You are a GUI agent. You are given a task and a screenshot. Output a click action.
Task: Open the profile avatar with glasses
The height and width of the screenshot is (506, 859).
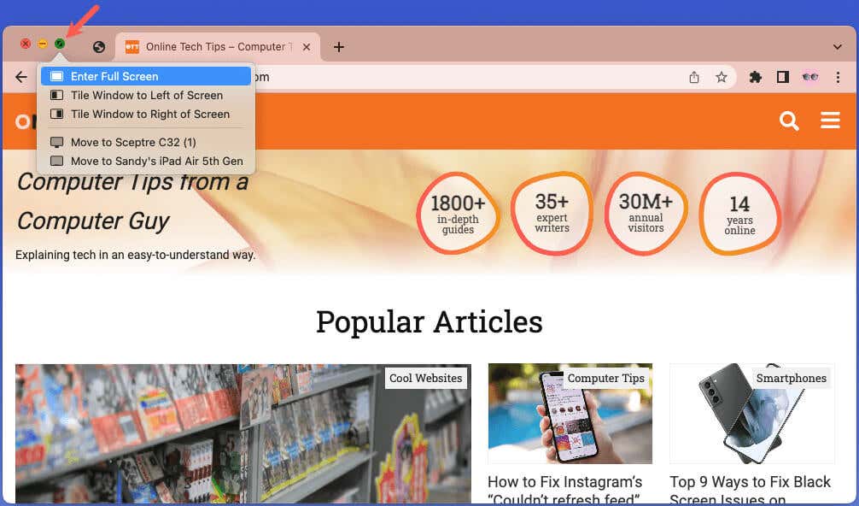point(810,77)
